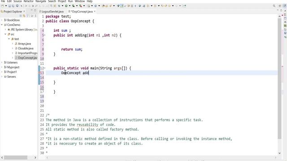
Task: Select the Myproject project
Action: pyautogui.click(x=13, y=67)
